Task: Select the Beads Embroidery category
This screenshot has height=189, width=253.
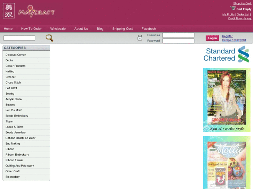Action: coord(26,116)
